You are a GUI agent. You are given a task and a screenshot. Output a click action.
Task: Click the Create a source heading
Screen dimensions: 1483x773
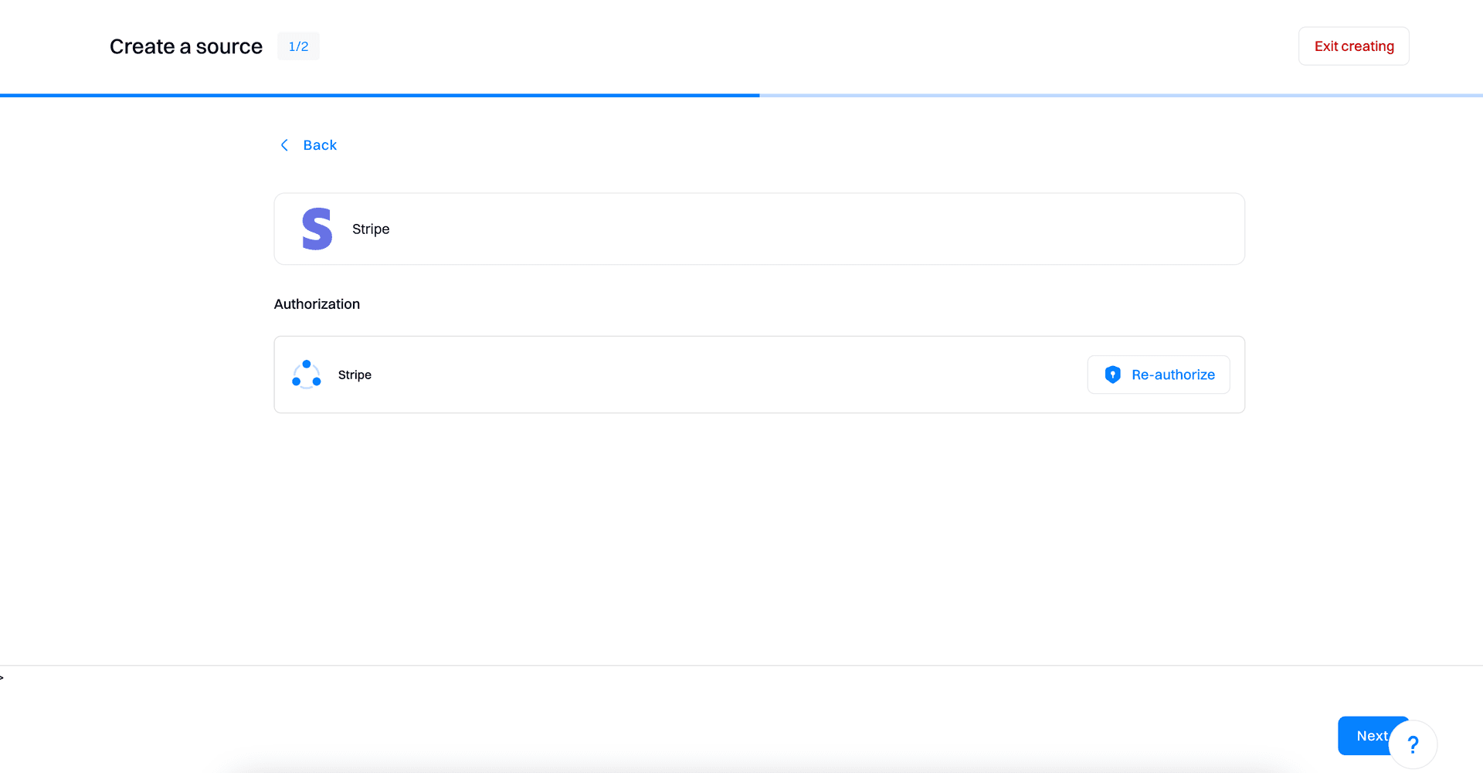[186, 46]
